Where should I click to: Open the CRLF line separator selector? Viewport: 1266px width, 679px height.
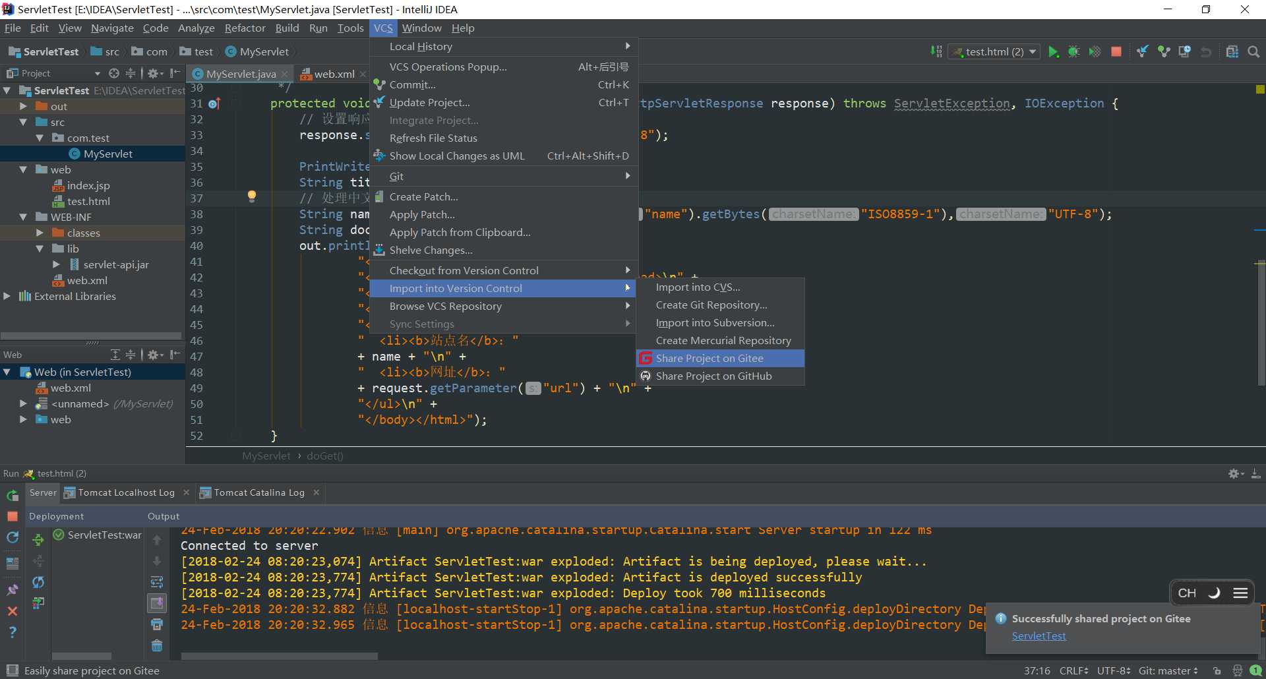point(1073,670)
